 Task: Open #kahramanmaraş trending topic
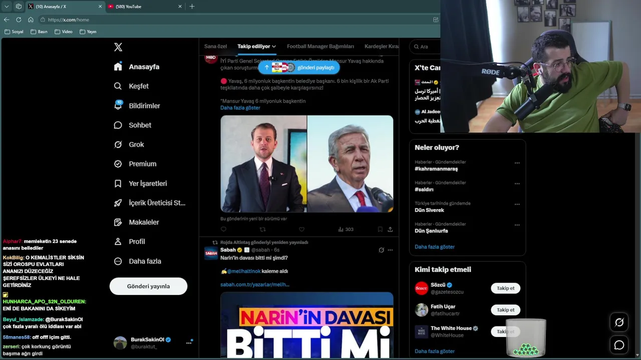pos(436,169)
